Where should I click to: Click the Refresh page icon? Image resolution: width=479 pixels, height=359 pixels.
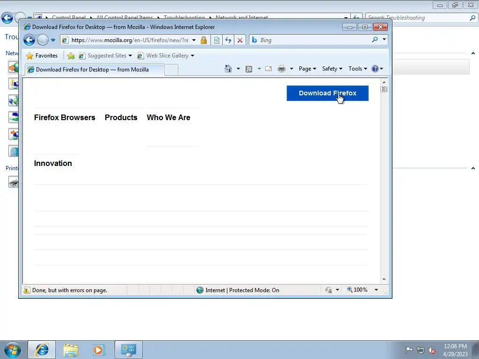[x=228, y=40]
